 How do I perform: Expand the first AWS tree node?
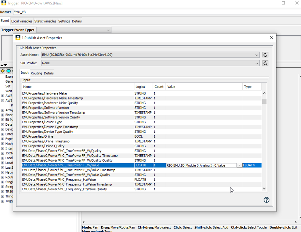click(3, 96)
